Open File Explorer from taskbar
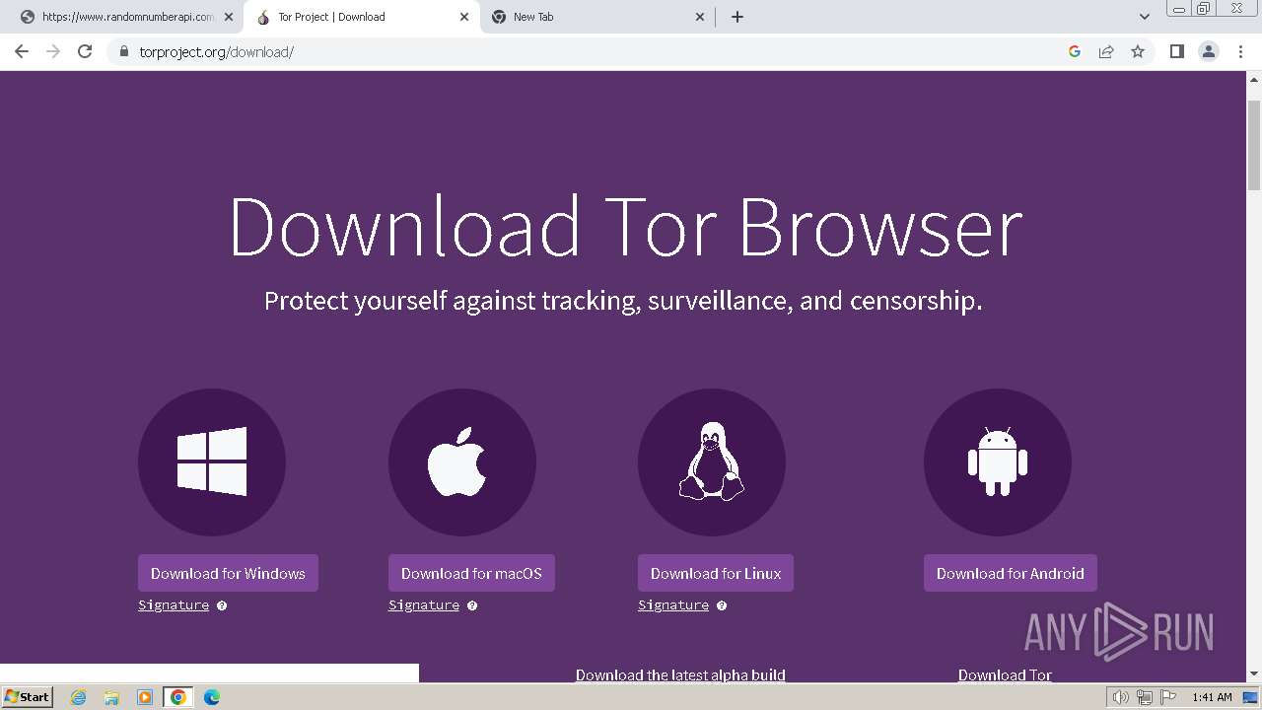This screenshot has width=1262, height=710. pos(111,697)
